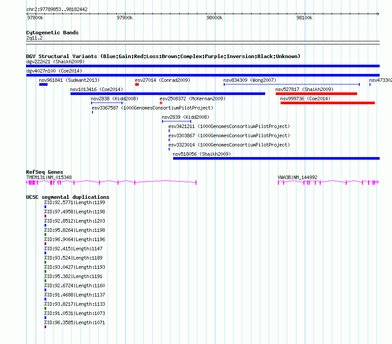Click the cytogenetic band 2q11.2 track bar
Viewport: 392px width, 344px height.
pos(203,43)
